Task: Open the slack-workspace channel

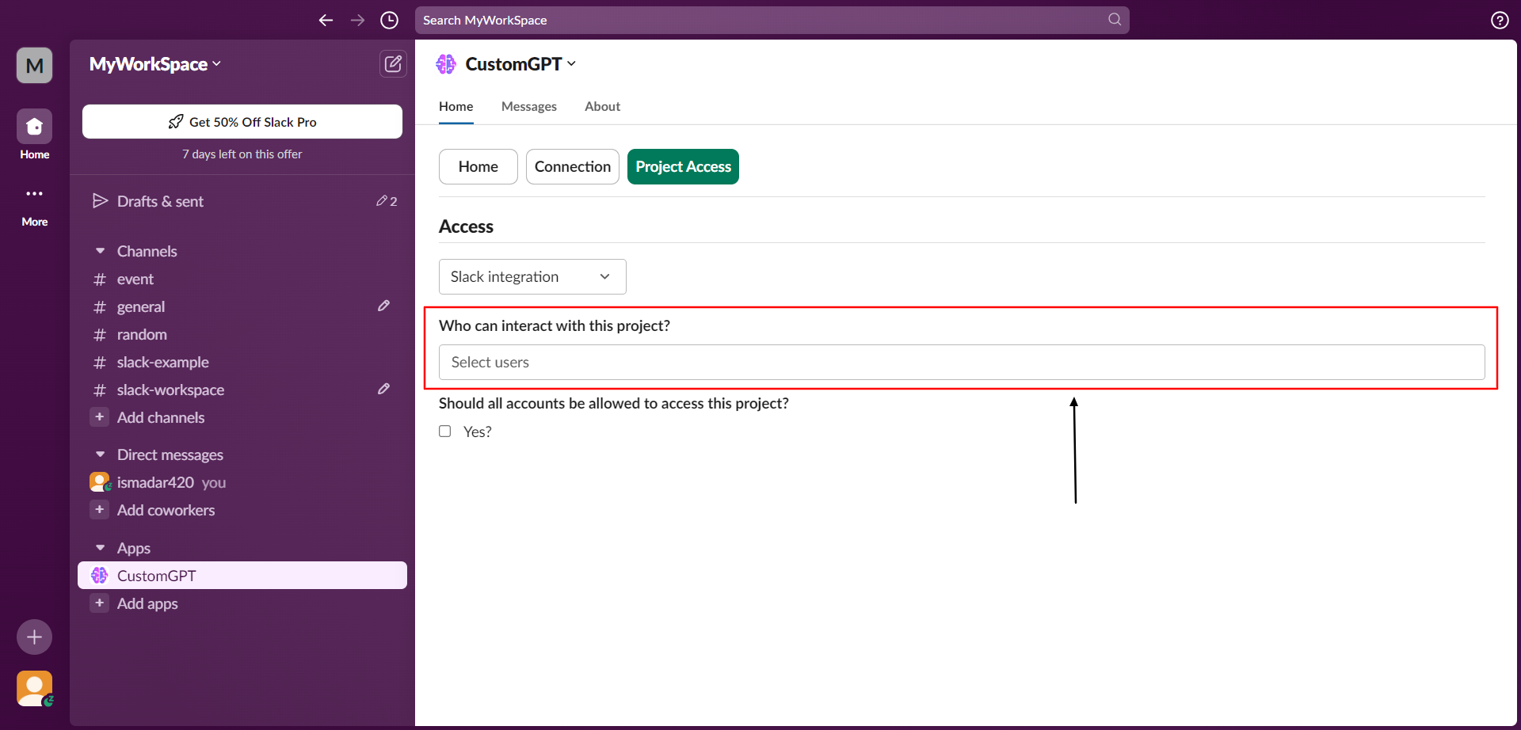Action: click(x=242, y=390)
